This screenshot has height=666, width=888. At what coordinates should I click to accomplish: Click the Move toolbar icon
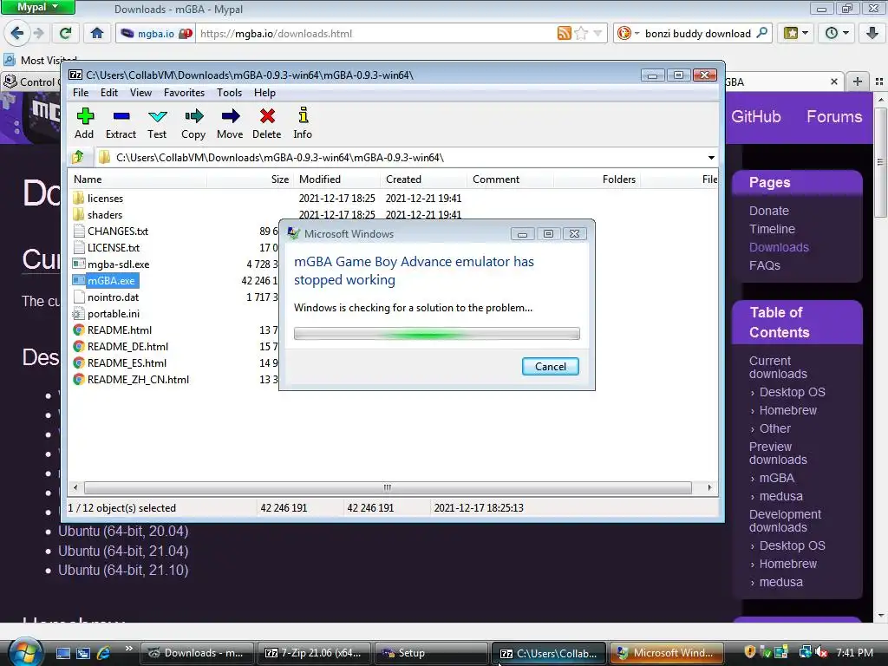click(230, 116)
